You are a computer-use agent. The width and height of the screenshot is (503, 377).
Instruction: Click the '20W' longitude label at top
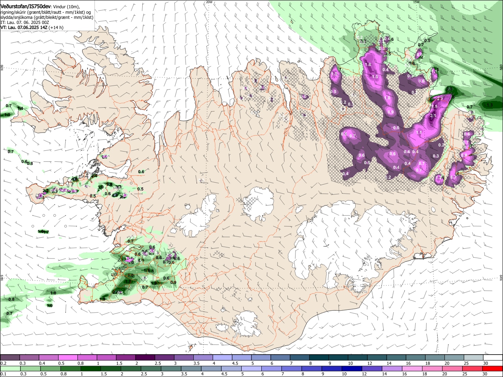point(209,2)
